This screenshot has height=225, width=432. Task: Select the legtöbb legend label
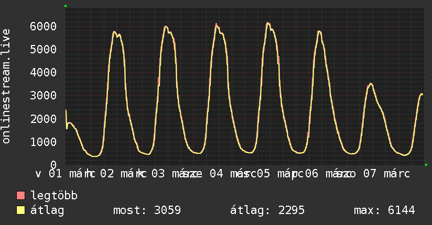[54, 195]
